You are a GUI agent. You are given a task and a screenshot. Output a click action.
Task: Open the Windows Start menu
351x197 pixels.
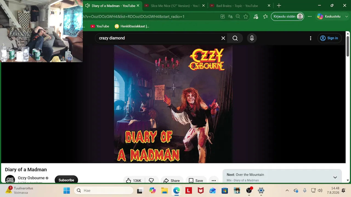67,190
